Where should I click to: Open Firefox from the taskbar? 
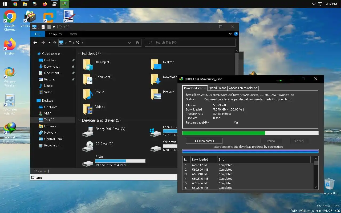tap(44, 4)
